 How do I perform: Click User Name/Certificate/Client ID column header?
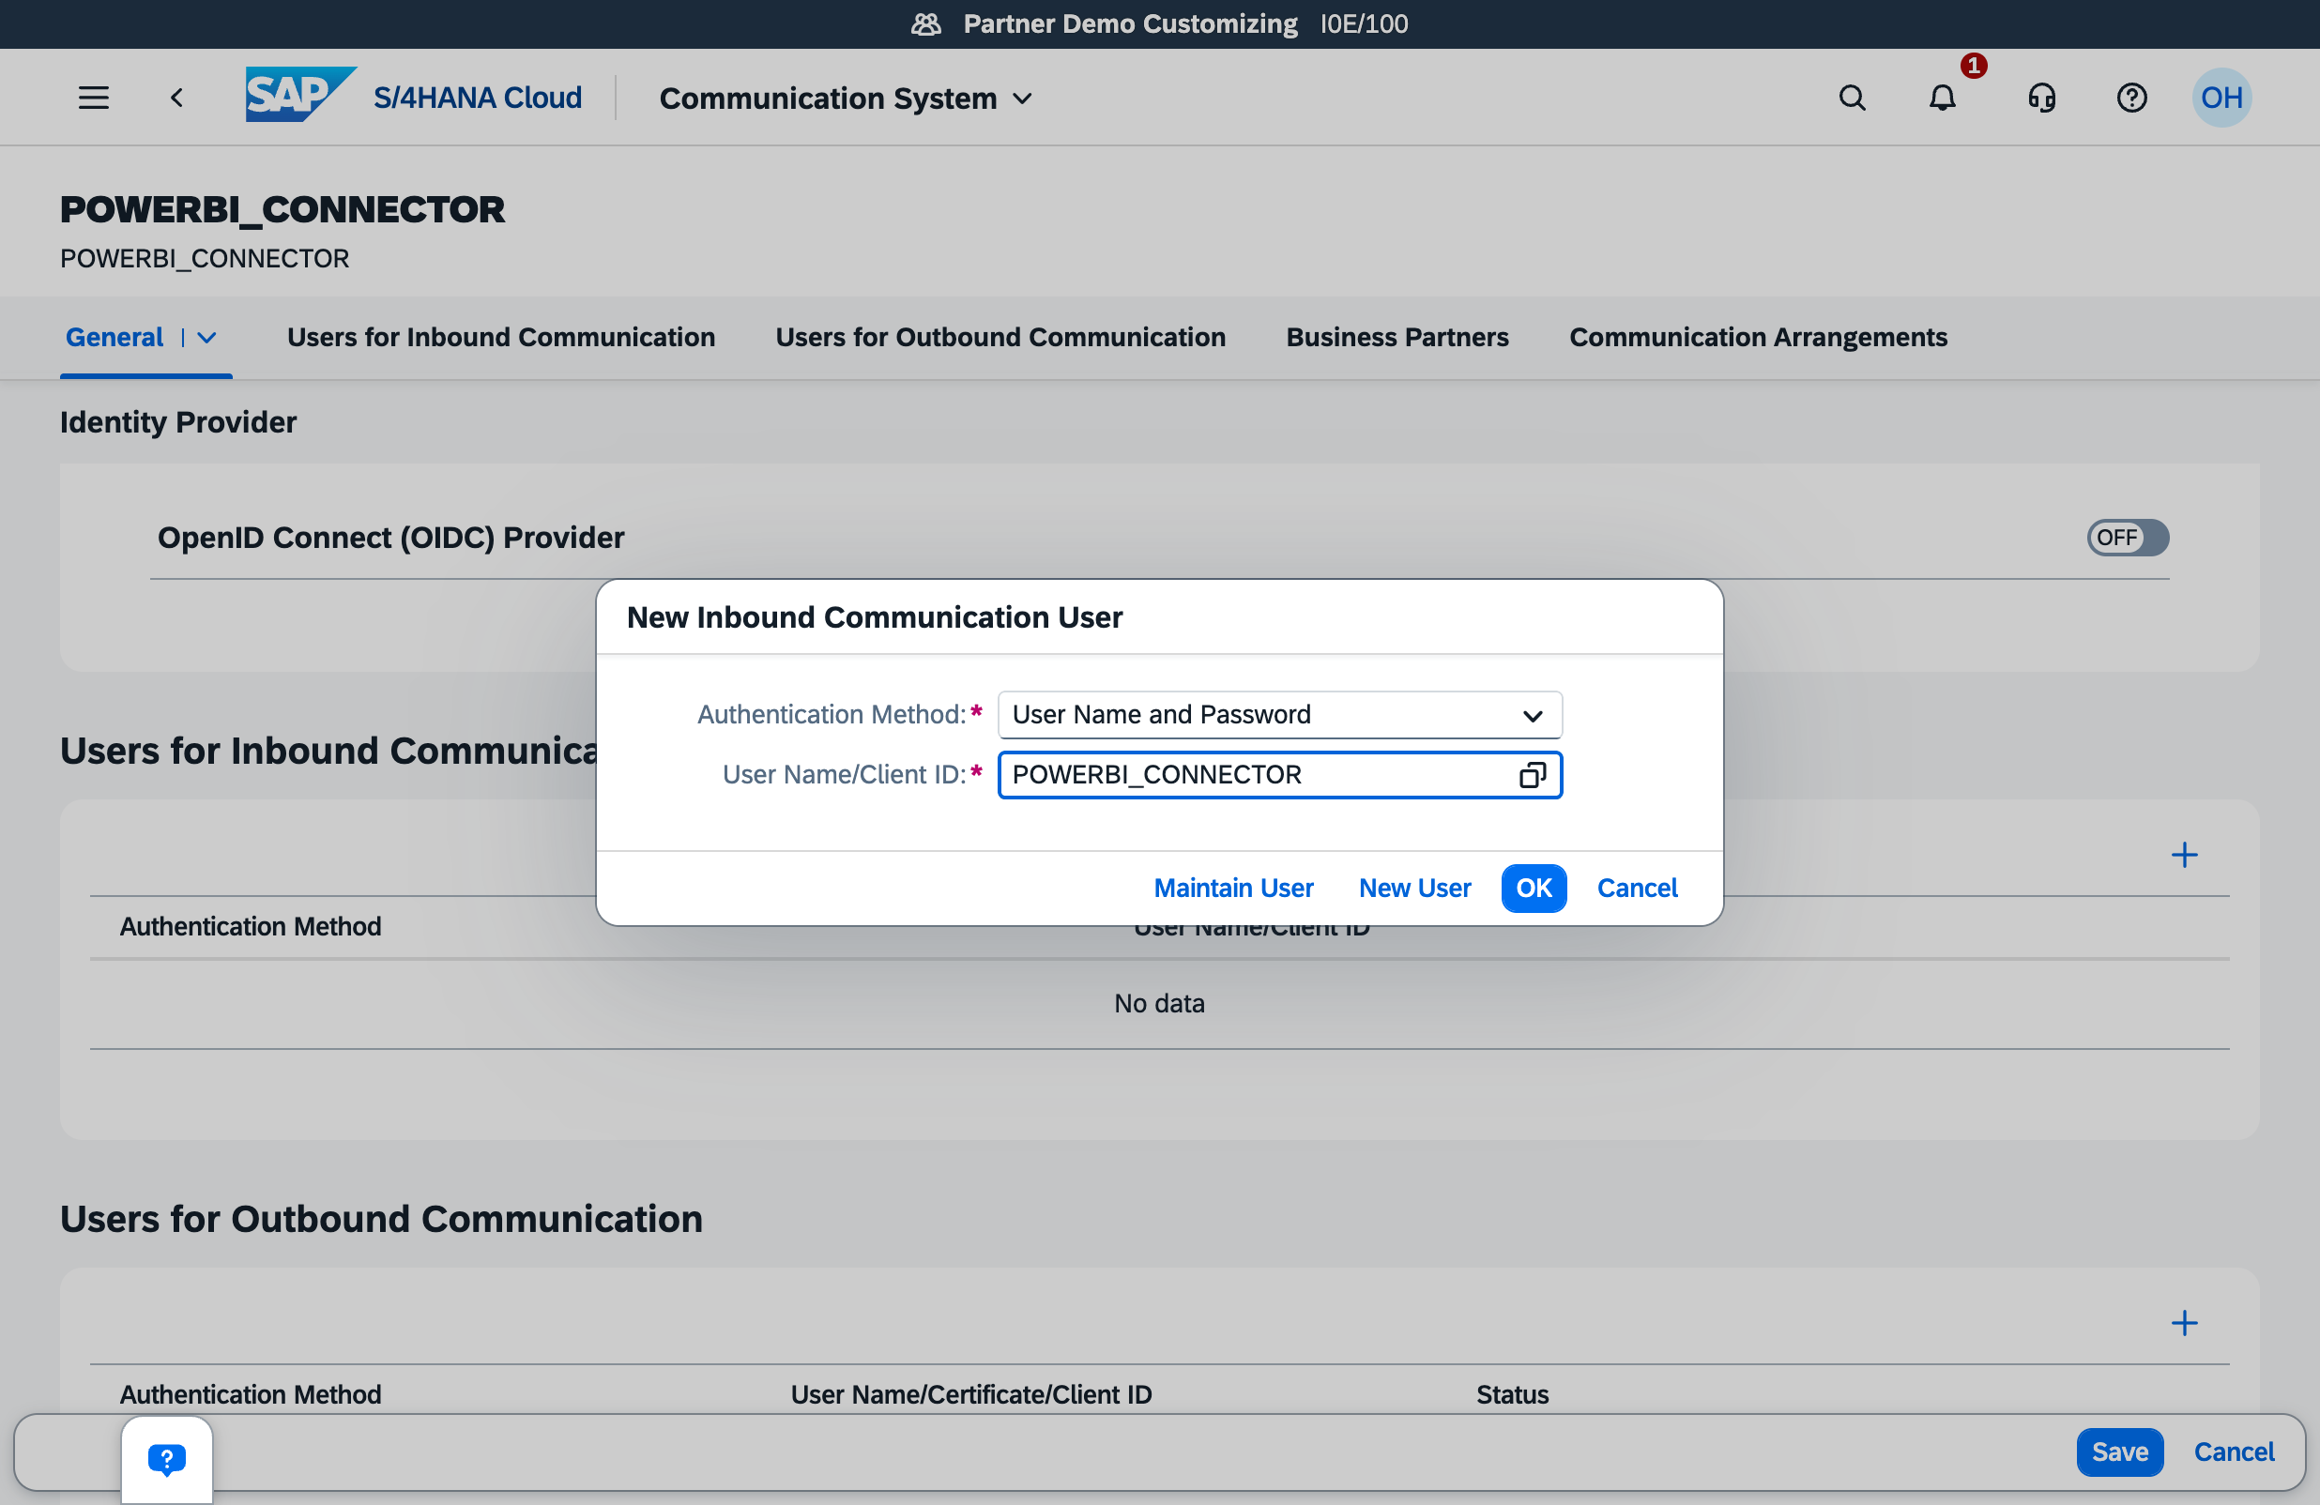[971, 1395]
